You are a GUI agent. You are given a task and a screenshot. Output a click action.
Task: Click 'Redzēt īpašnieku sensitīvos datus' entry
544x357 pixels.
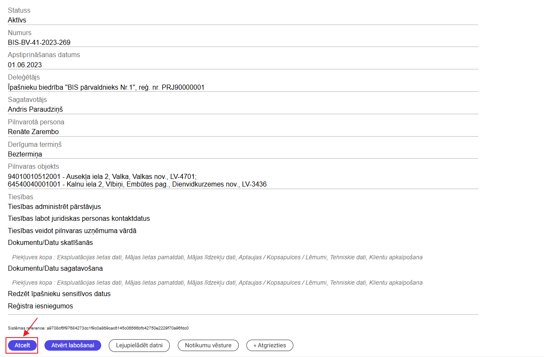[x=59, y=294]
